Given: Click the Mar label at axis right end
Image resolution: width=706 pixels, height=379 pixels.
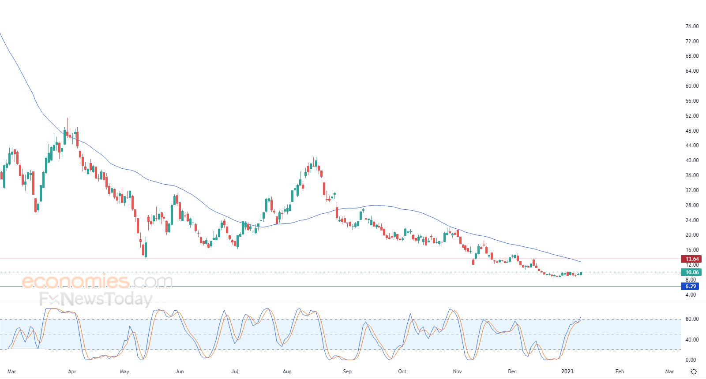Looking at the screenshot, I should [670, 372].
